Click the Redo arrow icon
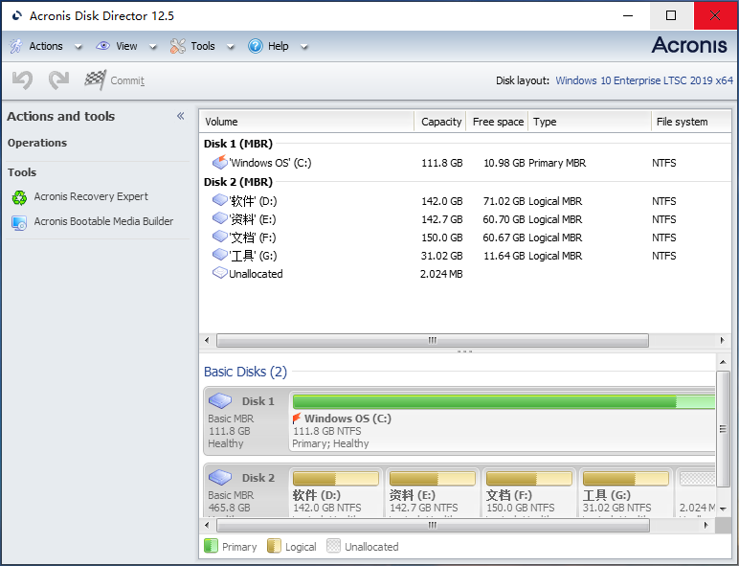 [x=59, y=80]
